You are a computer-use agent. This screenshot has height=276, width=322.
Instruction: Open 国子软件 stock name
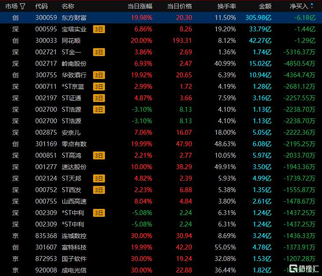74,259
